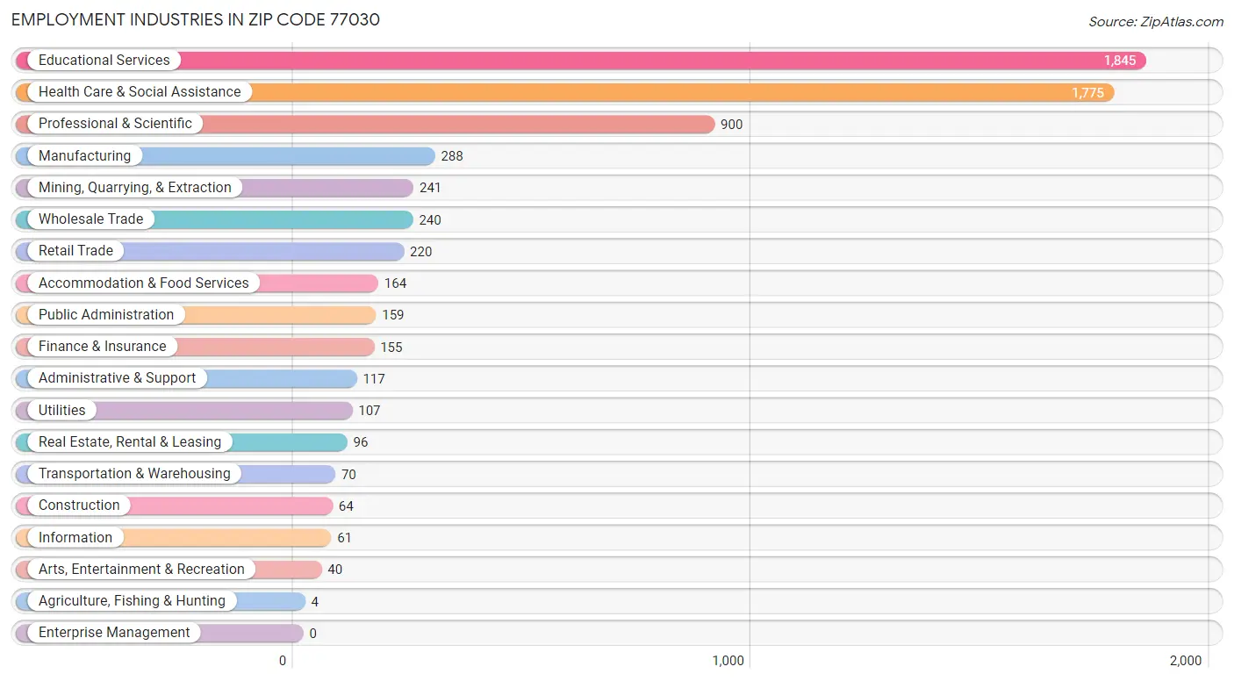Image resolution: width=1234 pixels, height=681 pixels.
Task: Click the 1,000 axis tick label
Action: (728, 661)
